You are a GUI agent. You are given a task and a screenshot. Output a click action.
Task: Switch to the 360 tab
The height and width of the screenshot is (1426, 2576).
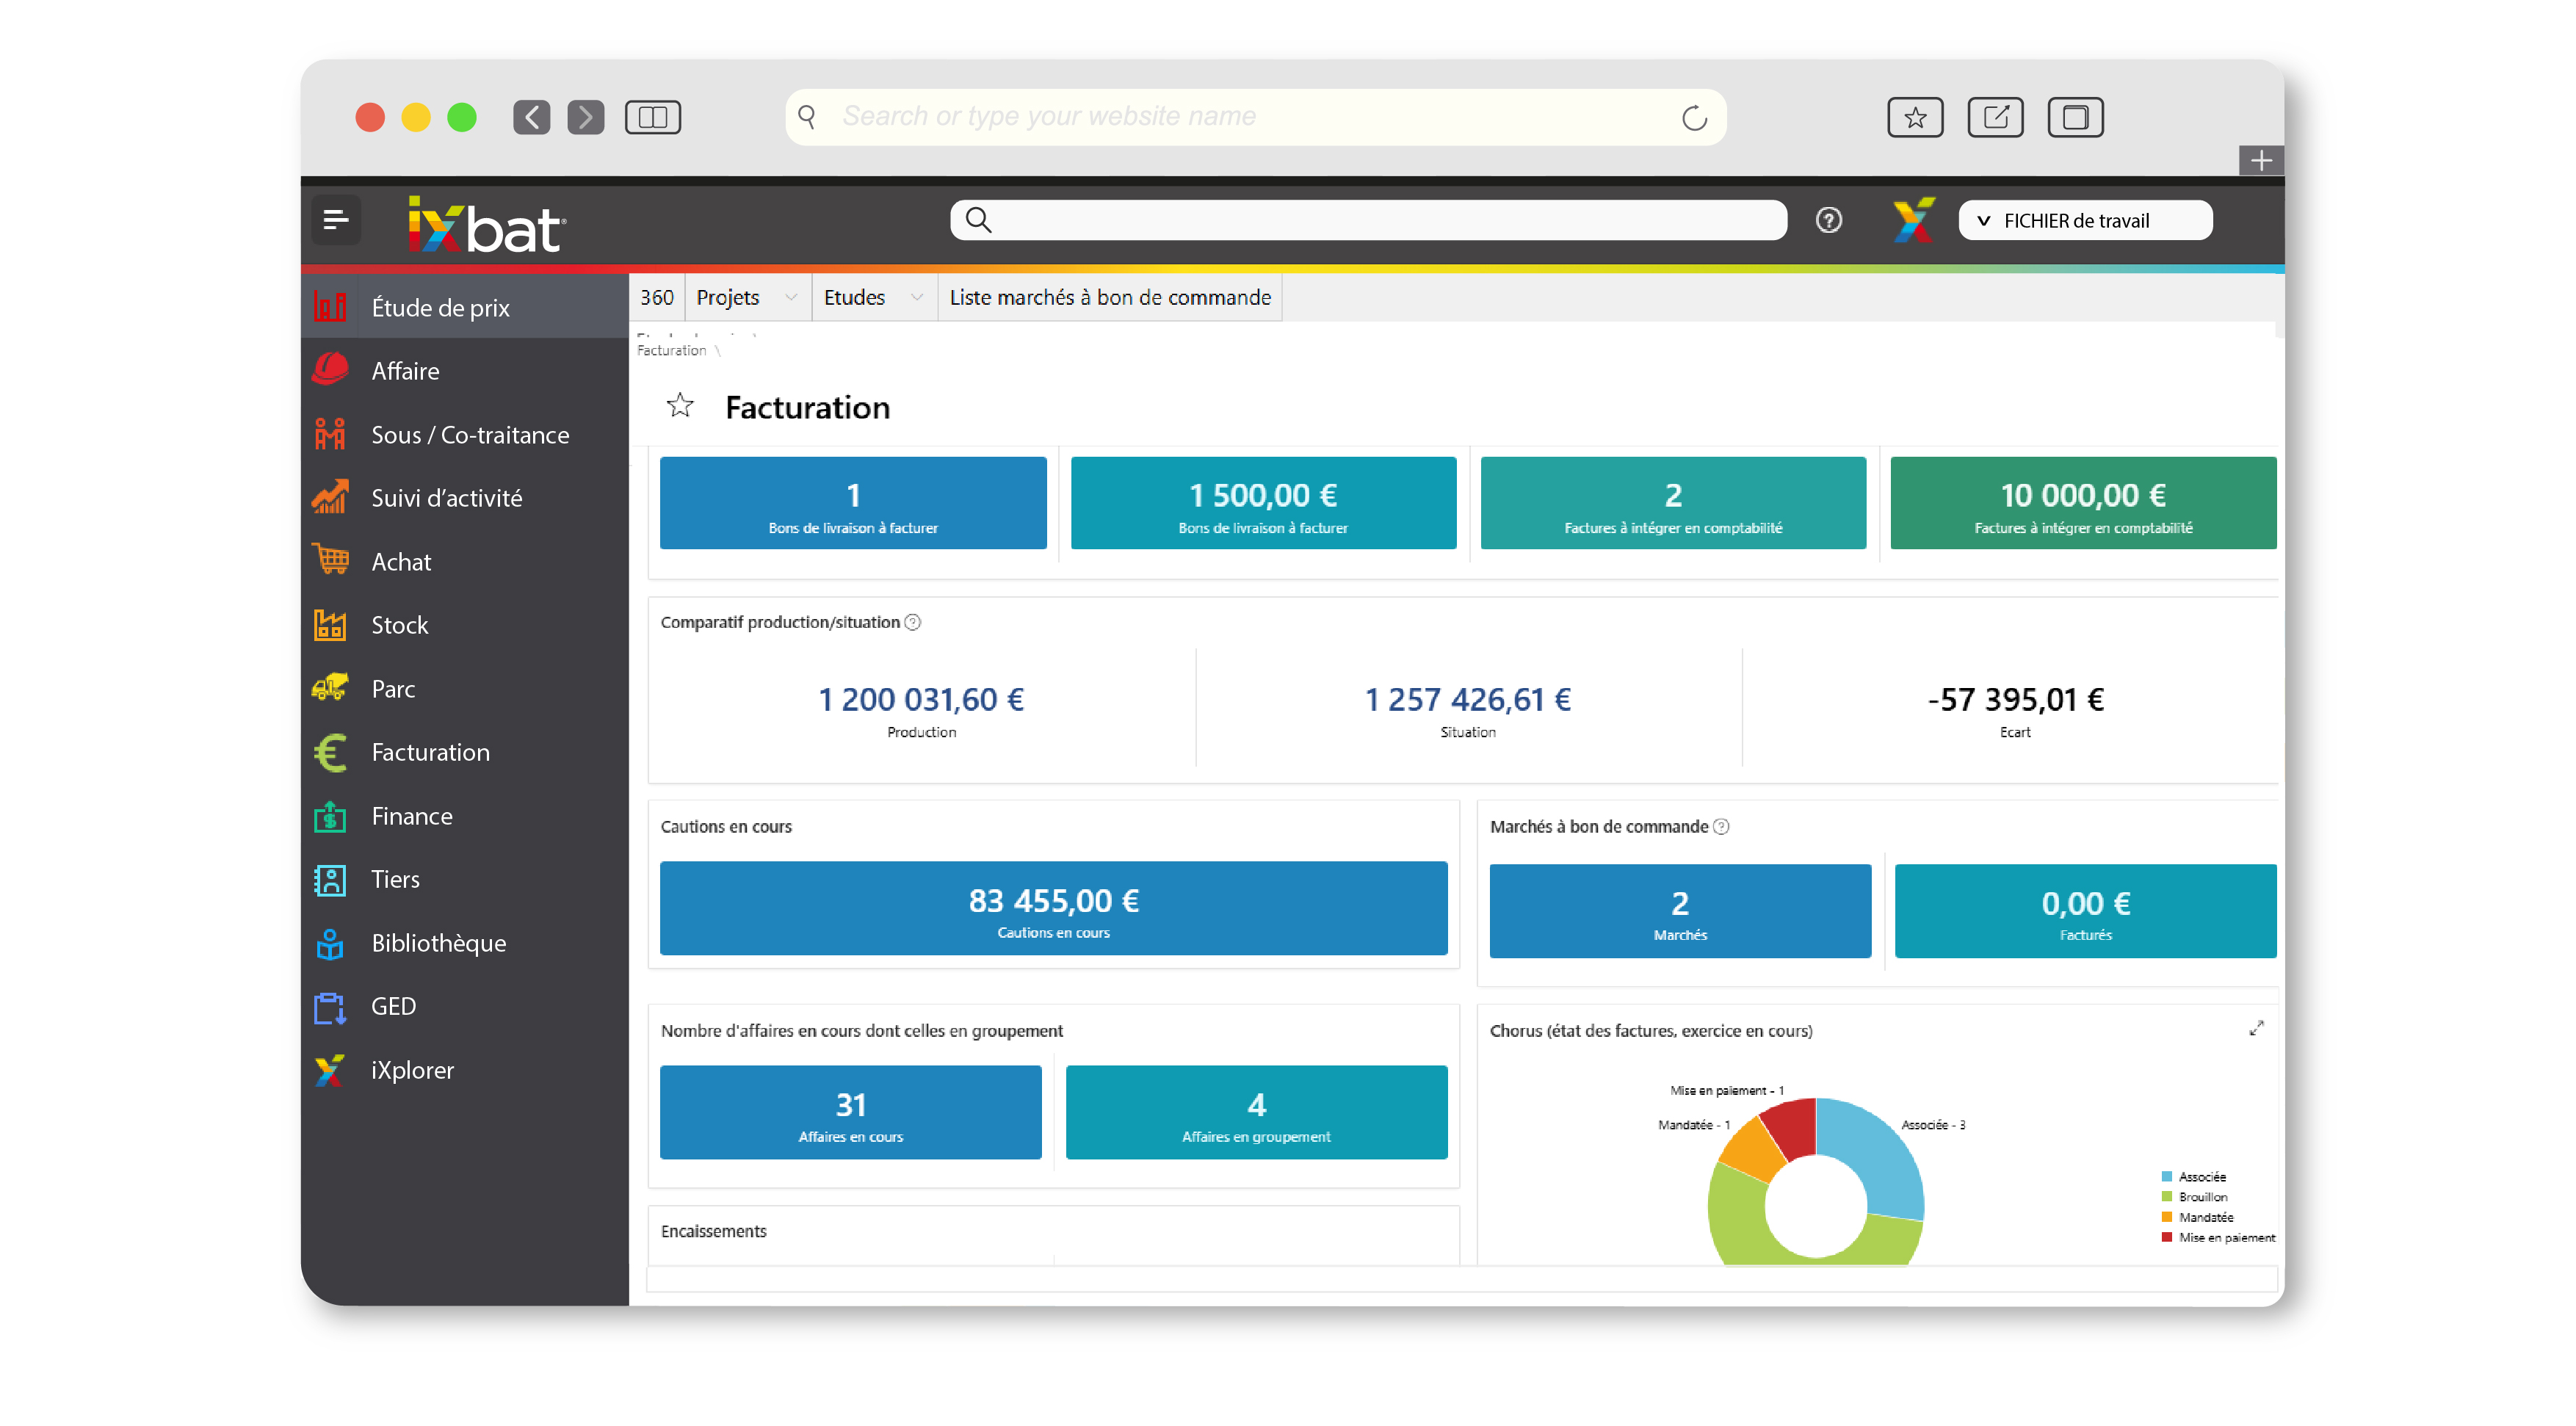click(657, 298)
